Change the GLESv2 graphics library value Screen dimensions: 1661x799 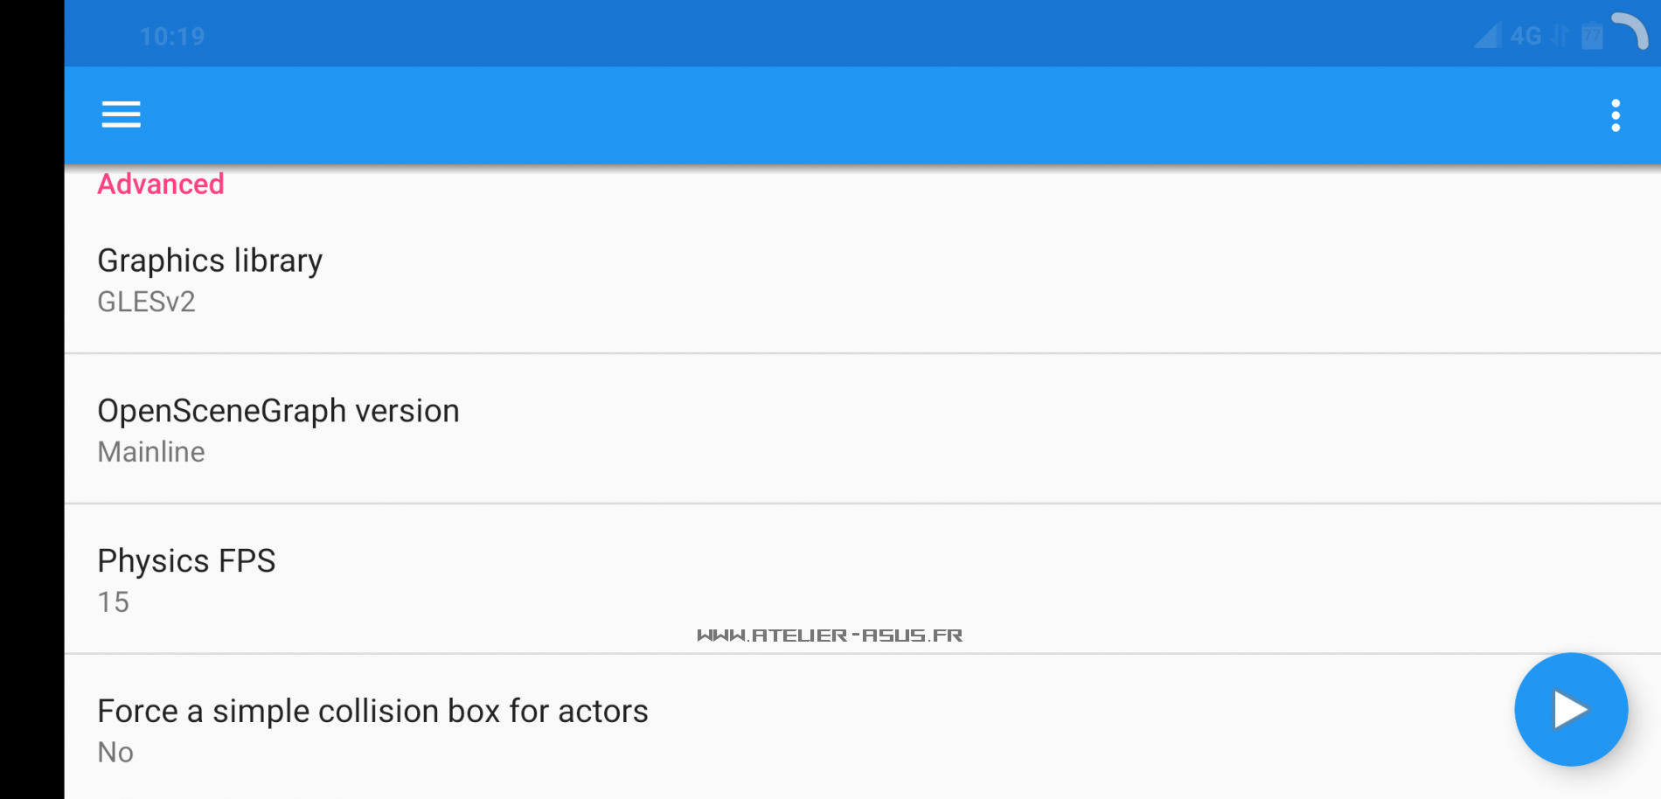click(146, 302)
